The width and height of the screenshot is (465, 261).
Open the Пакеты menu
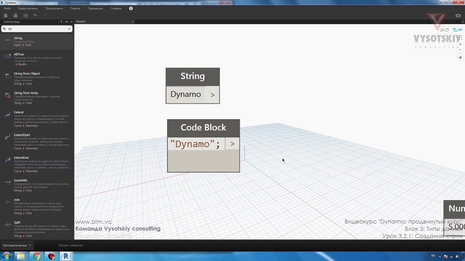75,8
